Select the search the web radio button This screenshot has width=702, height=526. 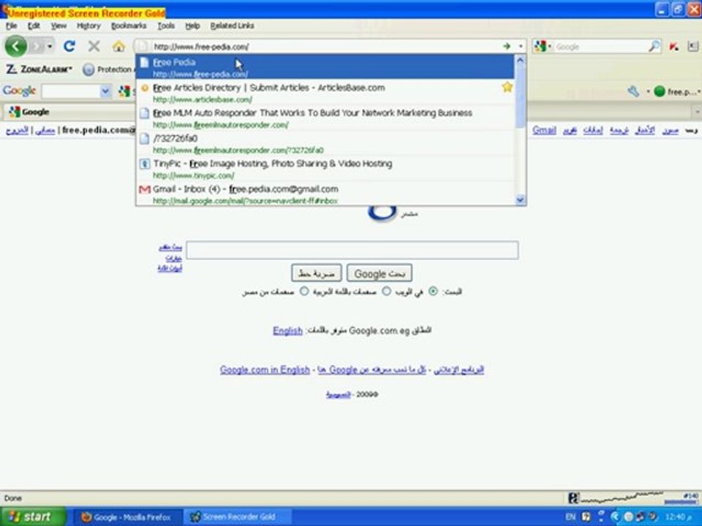coord(432,291)
